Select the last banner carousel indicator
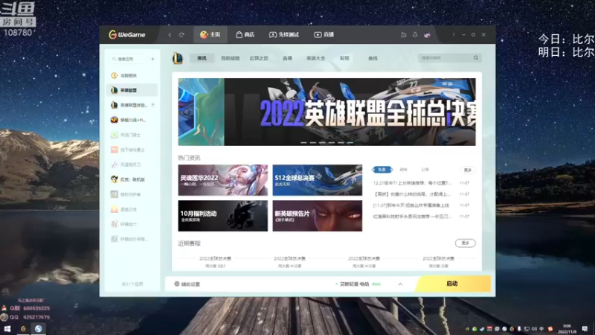 [350, 143]
